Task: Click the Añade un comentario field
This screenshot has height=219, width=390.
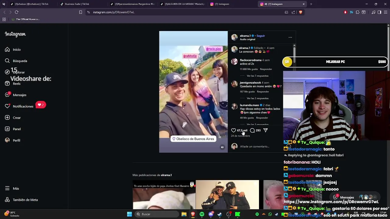Action: (x=254, y=147)
